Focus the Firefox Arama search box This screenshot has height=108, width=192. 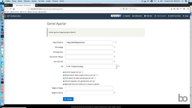tap(143, 9)
